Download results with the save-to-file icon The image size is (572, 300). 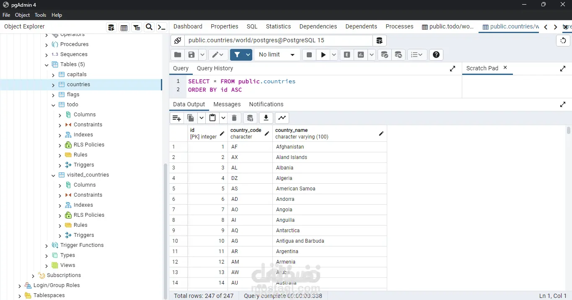[266, 118]
